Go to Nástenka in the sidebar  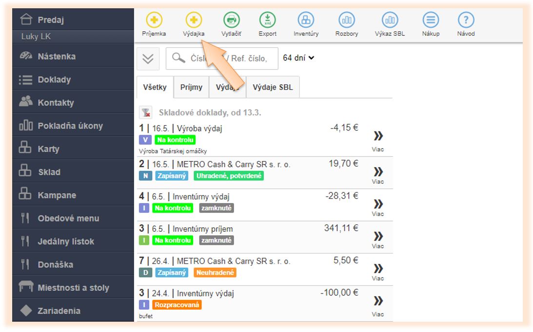pos(56,56)
